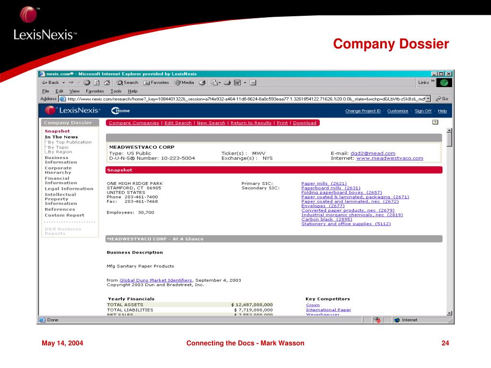Click the Paper mills (2621) SIC link
This screenshot has width=491, height=368.
(x=324, y=184)
